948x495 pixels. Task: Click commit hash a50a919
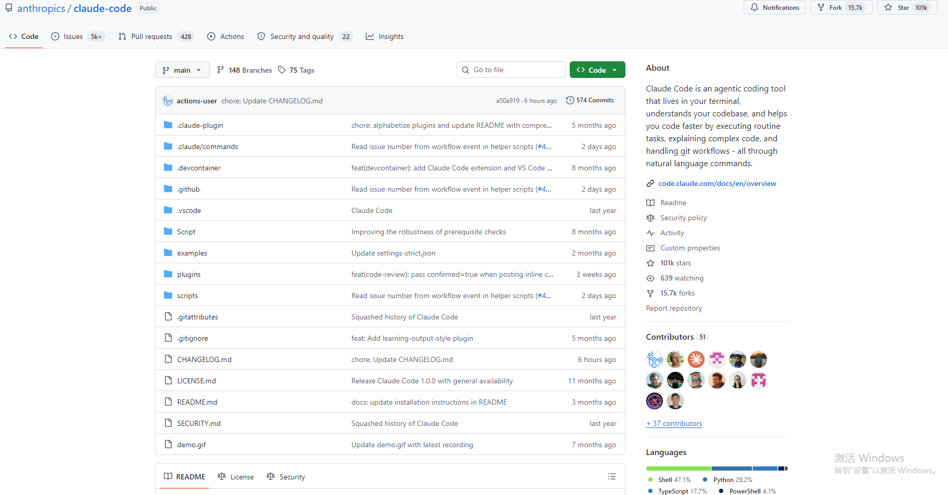pyautogui.click(x=508, y=101)
